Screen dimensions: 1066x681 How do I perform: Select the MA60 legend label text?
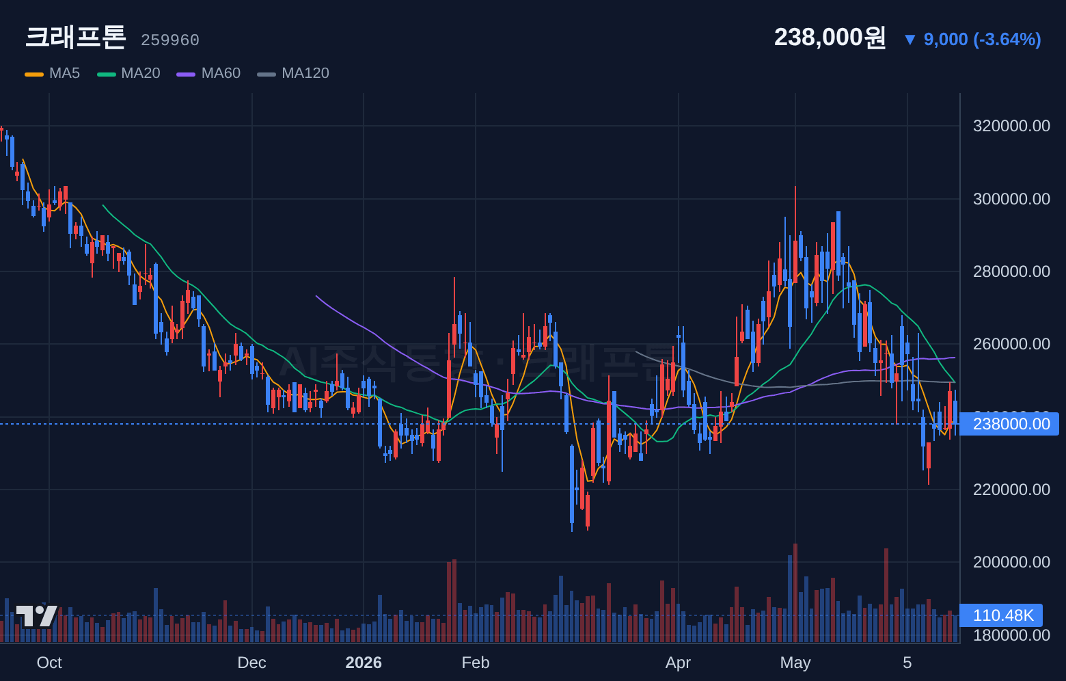[221, 73]
